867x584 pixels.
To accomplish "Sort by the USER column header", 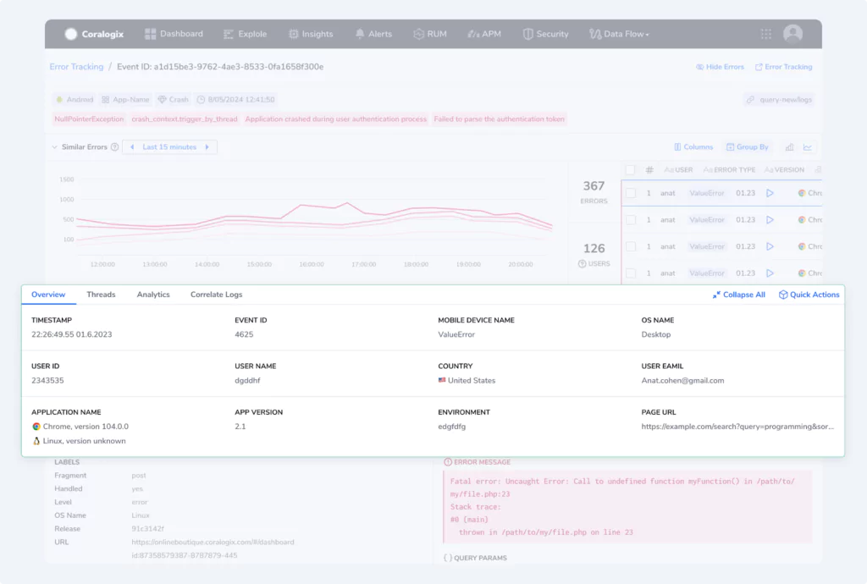I will tap(678, 169).
